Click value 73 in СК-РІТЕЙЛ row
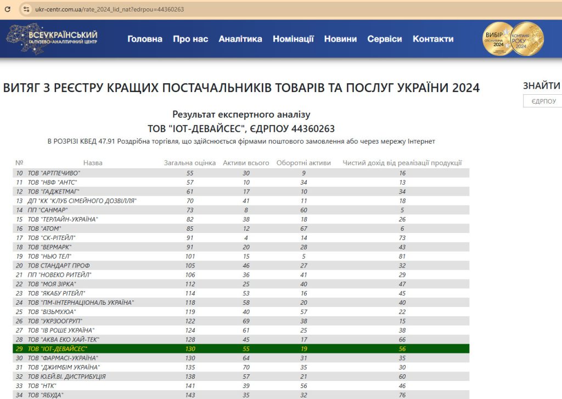 coord(402,238)
